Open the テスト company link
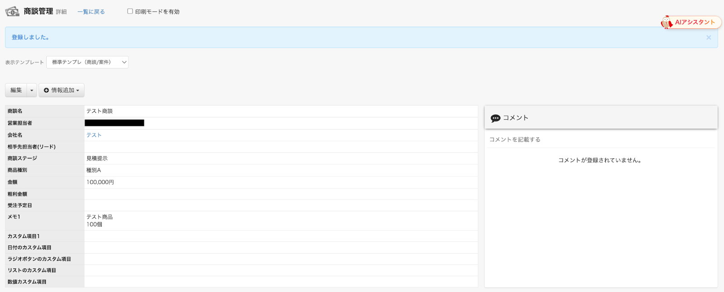 click(94, 135)
